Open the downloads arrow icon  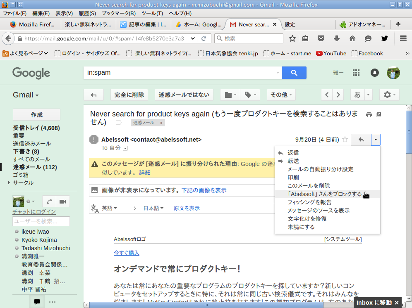337,38
